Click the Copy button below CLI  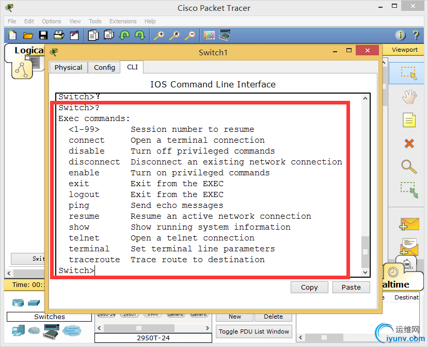pyautogui.click(x=309, y=287)
